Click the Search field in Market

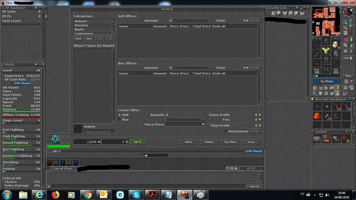tap(100, 132)
